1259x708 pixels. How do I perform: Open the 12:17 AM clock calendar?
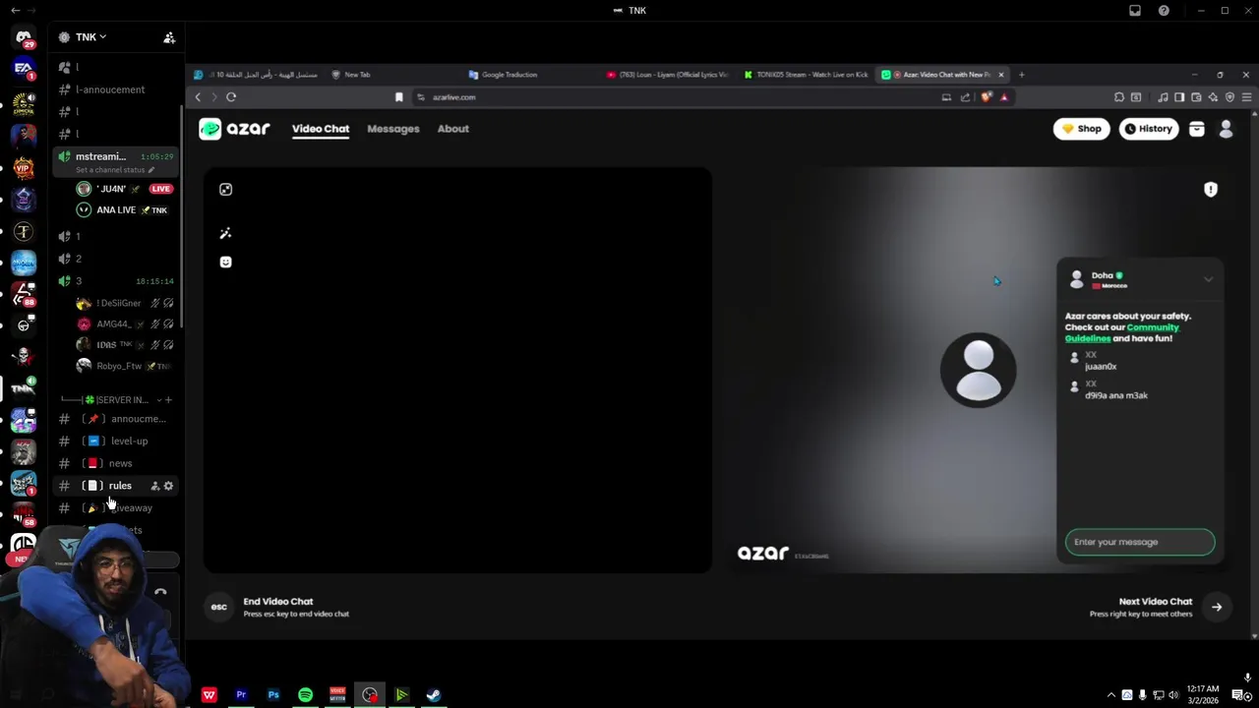point(1203,694)
